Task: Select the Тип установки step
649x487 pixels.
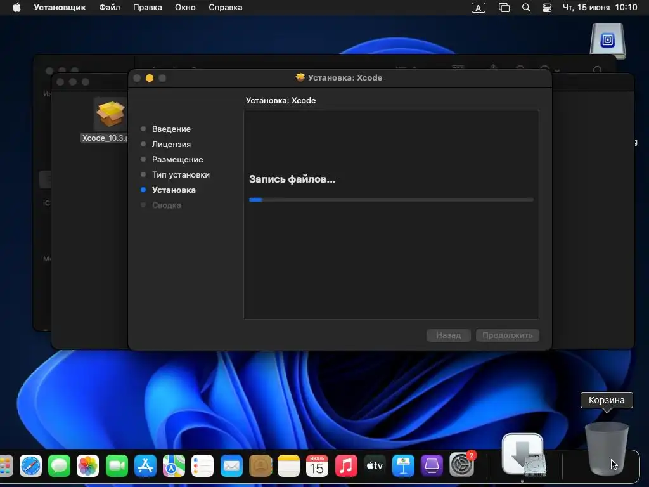Action: click(181, 175)
